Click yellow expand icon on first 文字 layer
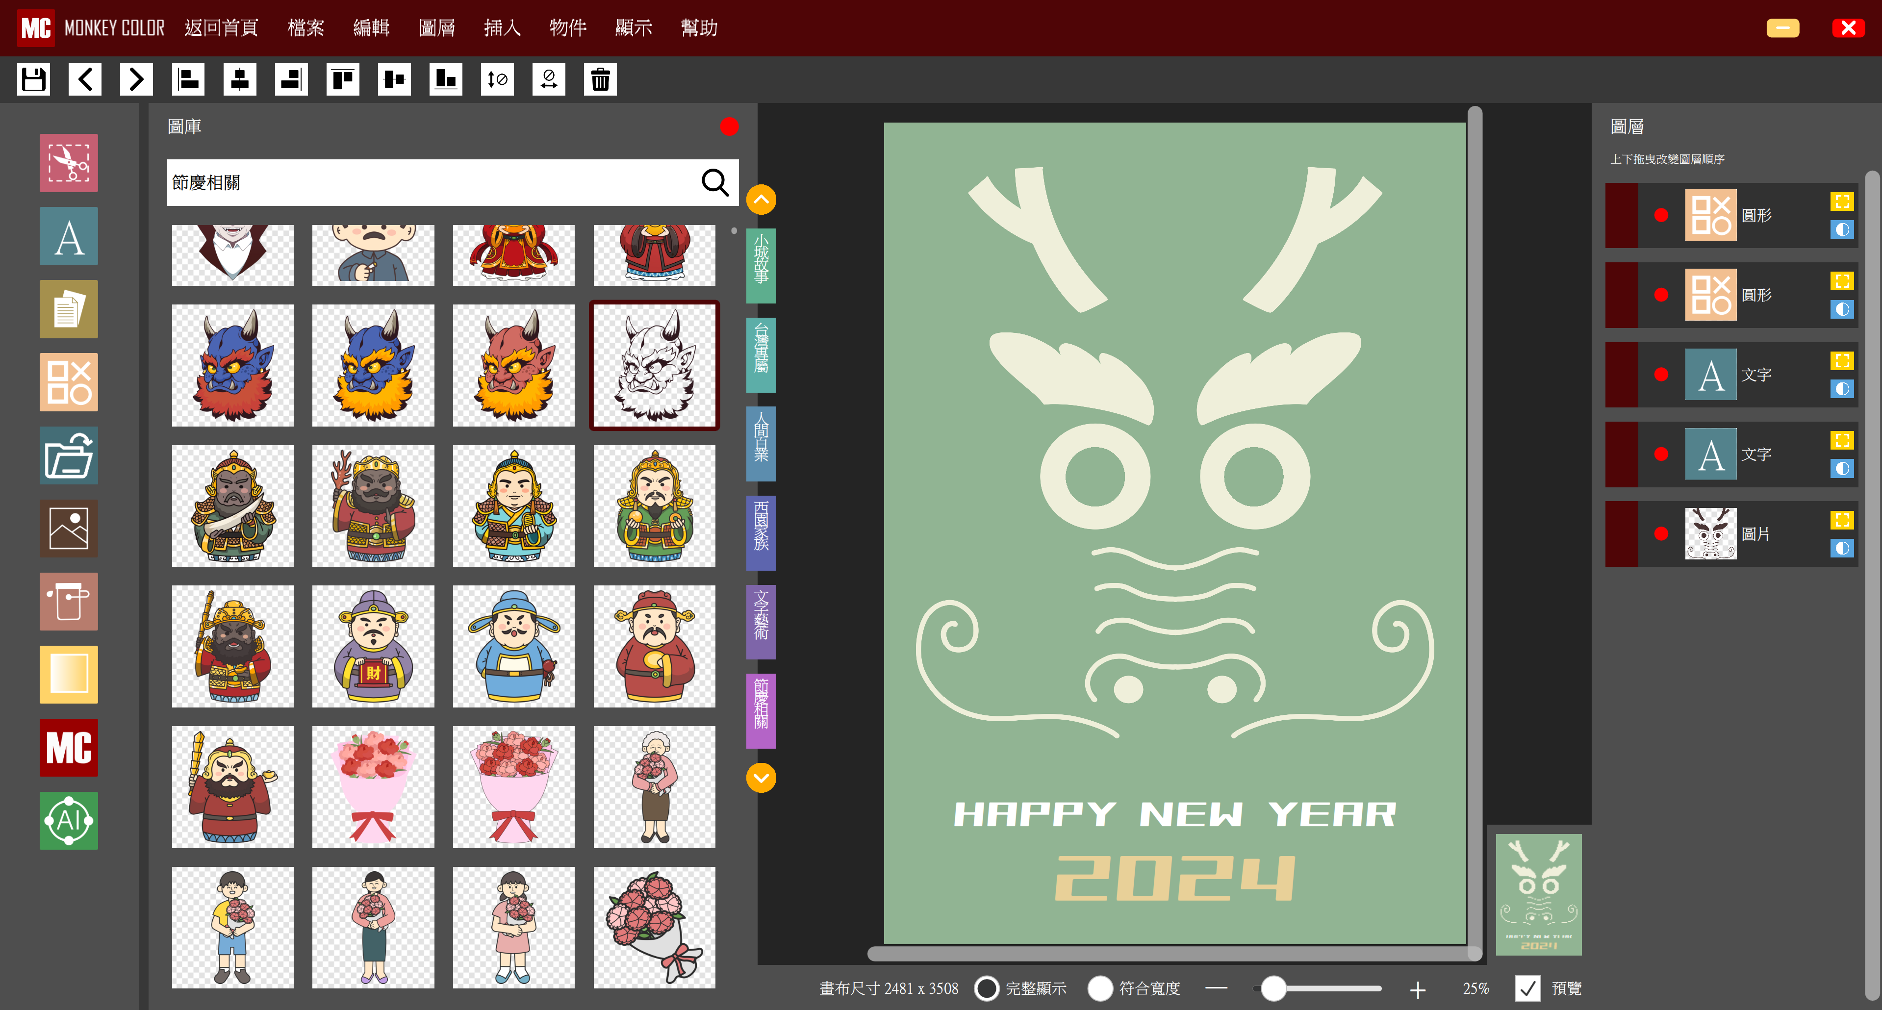1882x1010 pixels. click(1842, 361)
